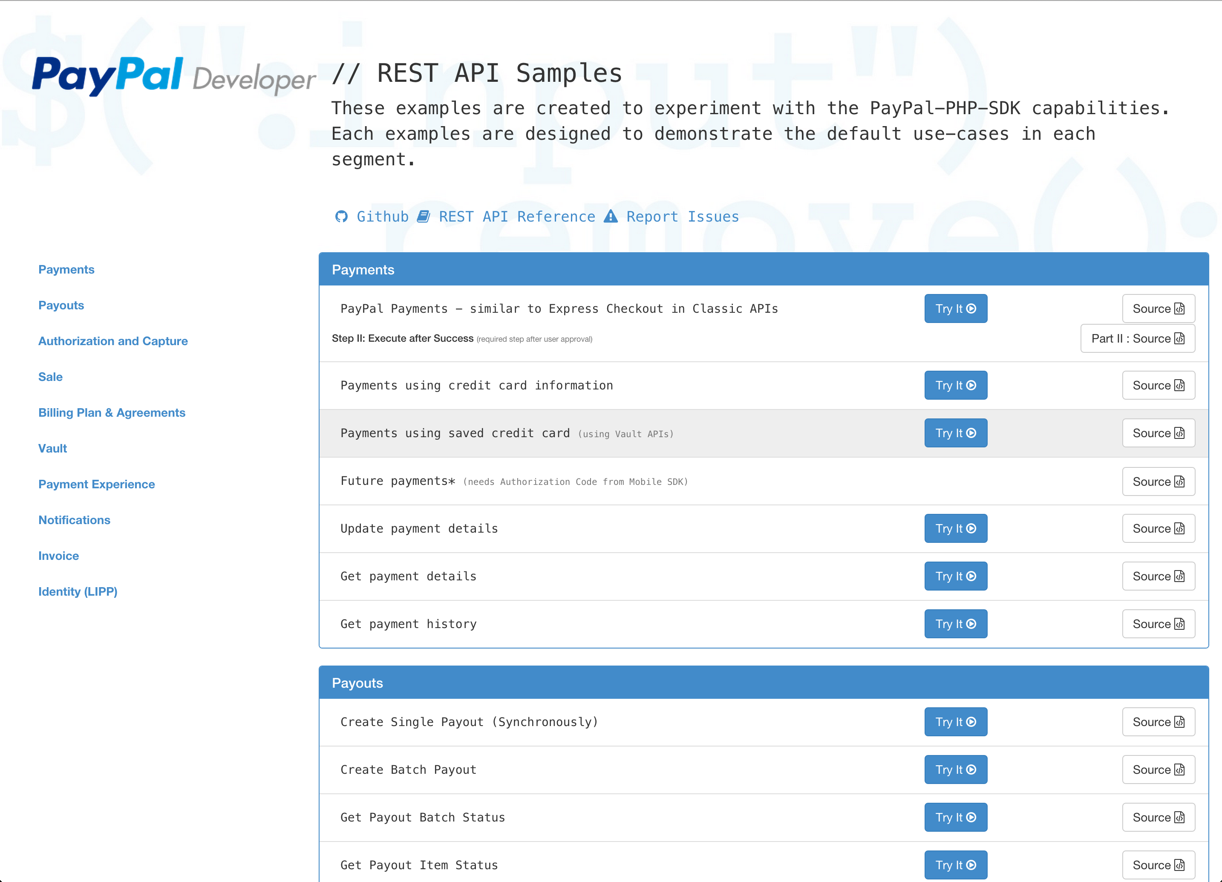Open the Github repository link via its octocat icon
1222x882 pixels.
tap(342, 216)
